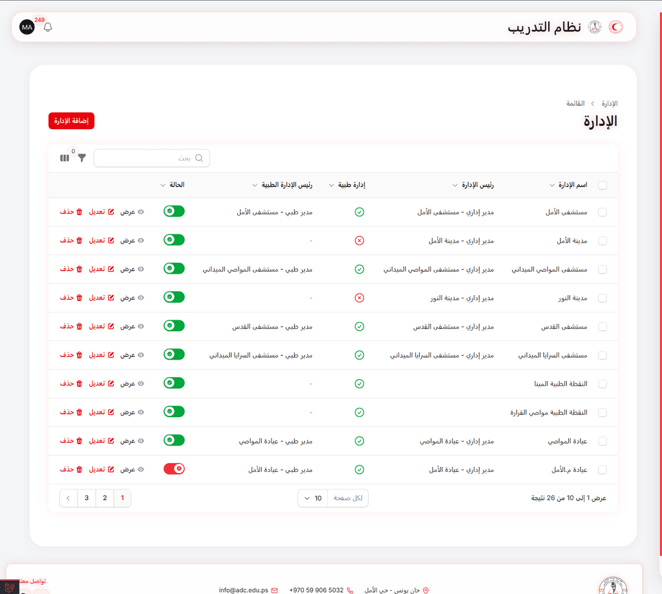Click the footer phone icon
The image size is (662, 594).
pos(350,590)
